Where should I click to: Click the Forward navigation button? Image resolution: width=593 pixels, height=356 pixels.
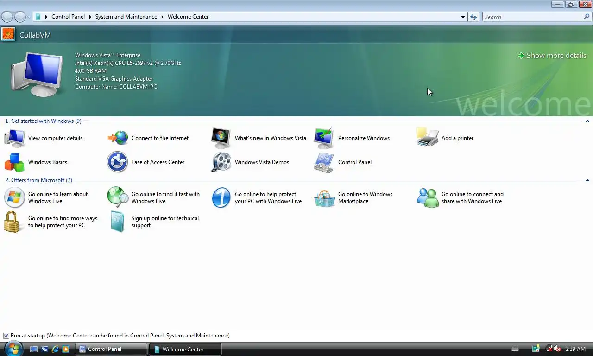(20, 17)
